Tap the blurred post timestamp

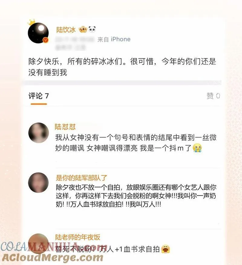coord(75,40)
